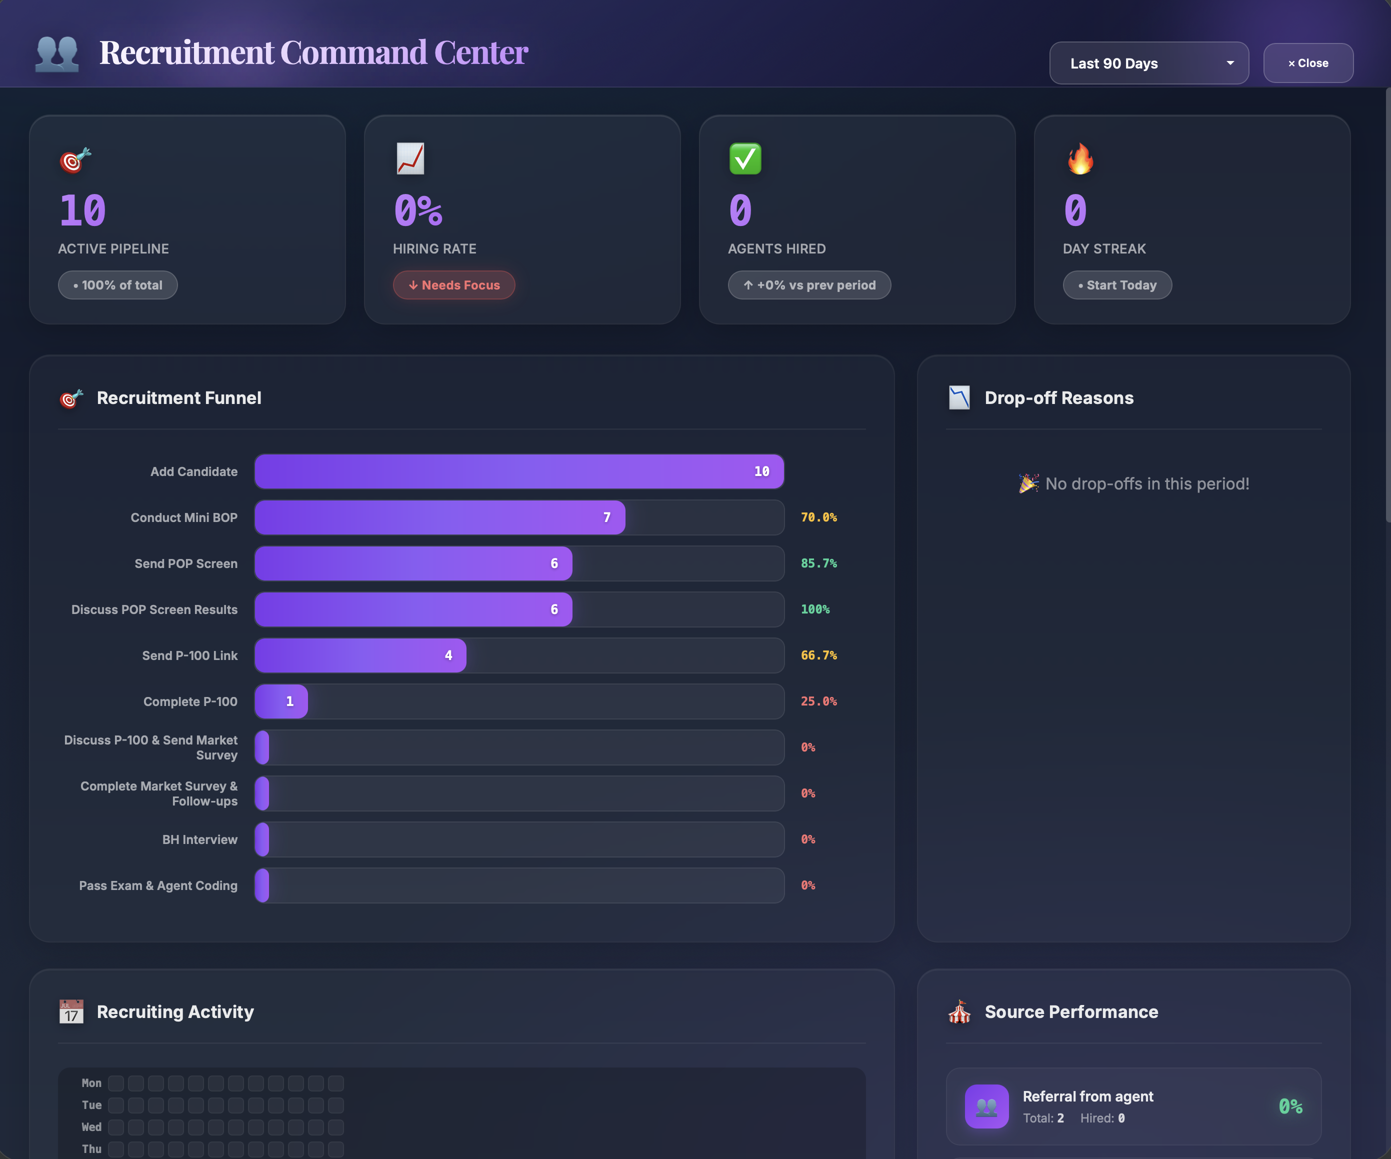This screenshot has height=1159, width=1391.
Task: Click the Recruitment Funnel section title
Action: (x=179, y=398)
